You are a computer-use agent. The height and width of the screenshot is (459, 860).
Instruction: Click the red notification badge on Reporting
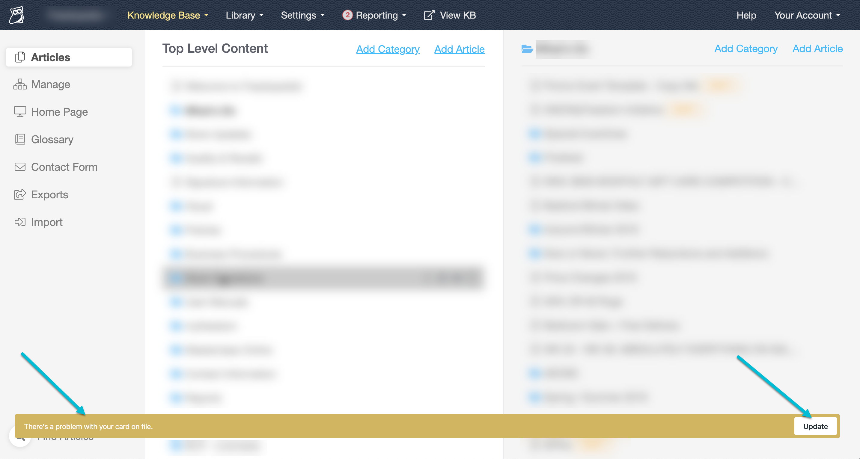point(347,15)
